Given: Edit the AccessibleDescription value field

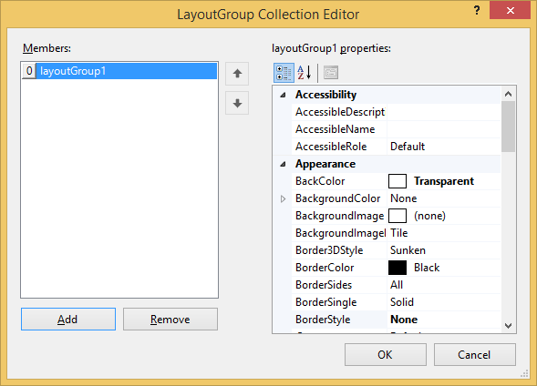Looking at the screenshot, I should [443, 112].
